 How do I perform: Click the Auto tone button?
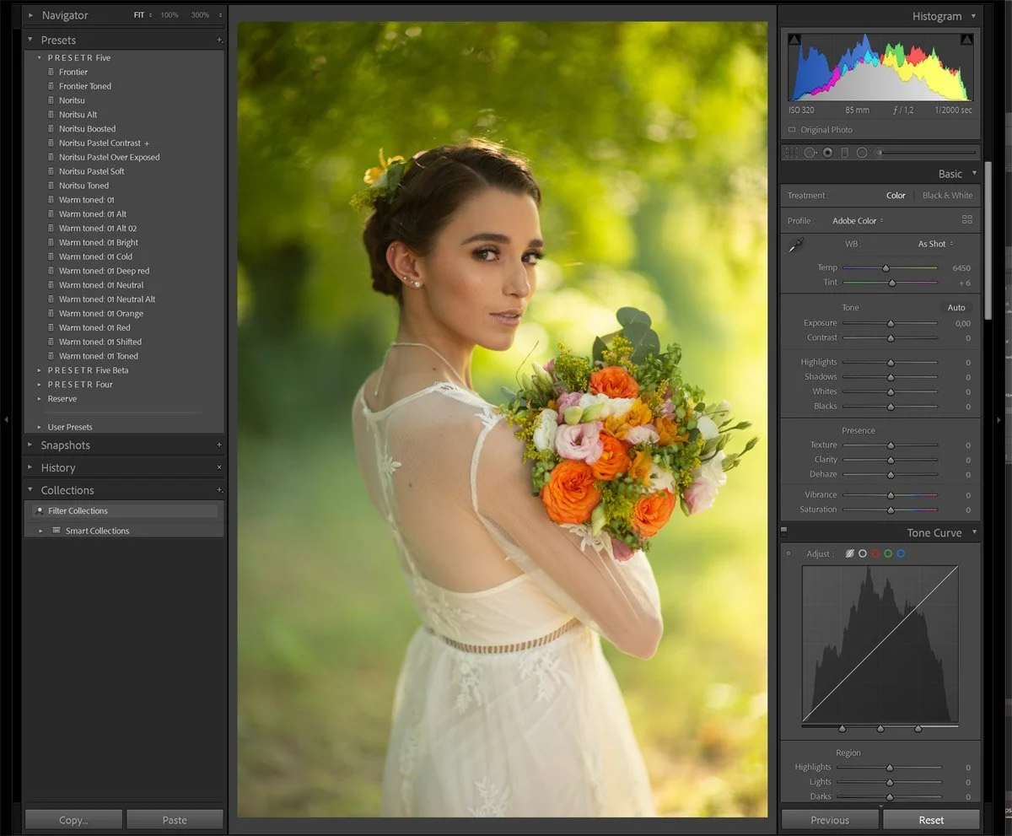pos(956,307)
